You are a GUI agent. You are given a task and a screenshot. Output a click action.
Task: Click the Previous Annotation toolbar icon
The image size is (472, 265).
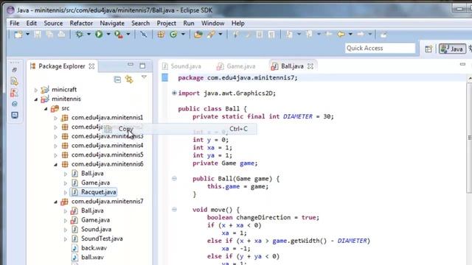pyautogui.click(x=309, y=35)
